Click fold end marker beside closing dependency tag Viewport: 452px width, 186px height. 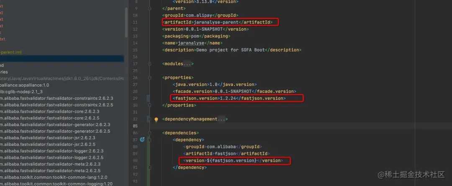coord(149,167)
